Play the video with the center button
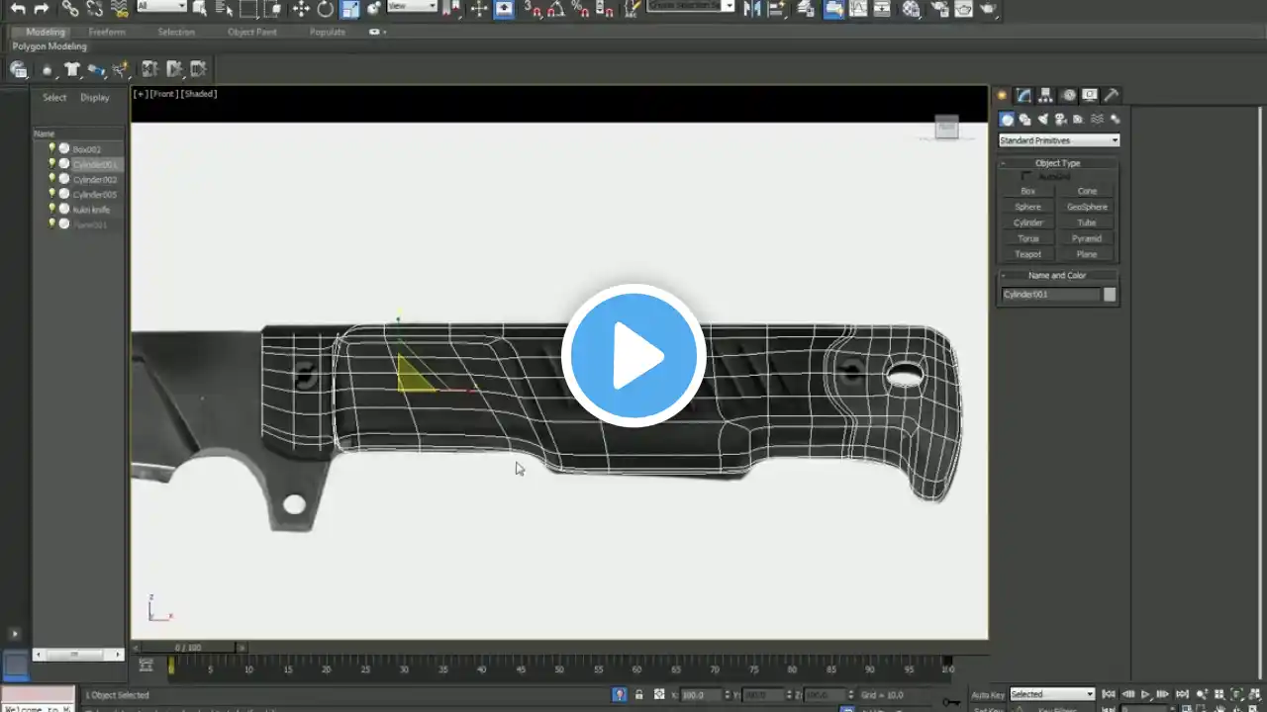Image resolution: width=1267 pixels, height=712 pixels. tap(633, 356)
